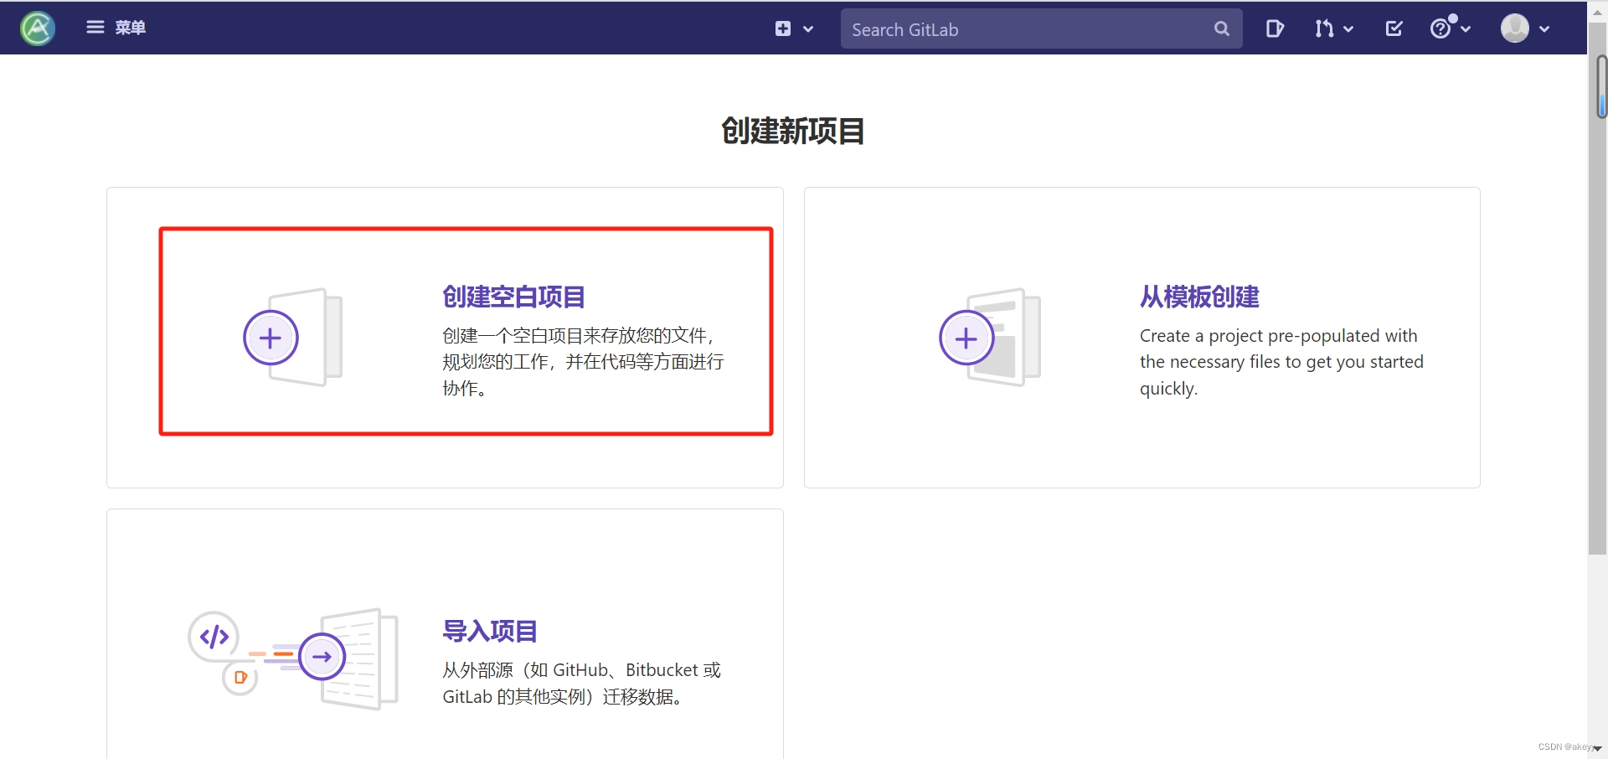Click the GitLab logo icon
This screenshot has height=759, width=1608.
click(37, 28)
